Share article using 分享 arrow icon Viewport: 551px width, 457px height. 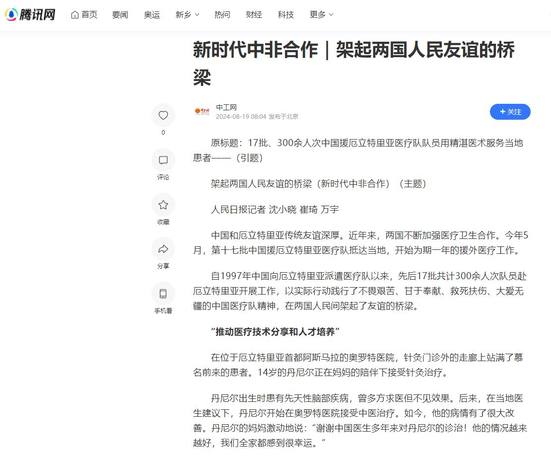(x=163, y=249)
